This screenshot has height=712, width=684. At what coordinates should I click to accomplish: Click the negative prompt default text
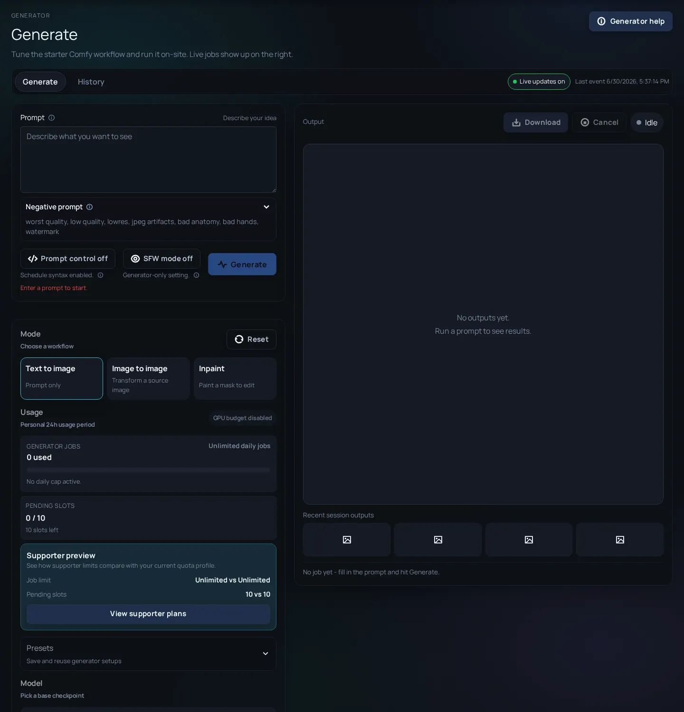tap(142, 226)
